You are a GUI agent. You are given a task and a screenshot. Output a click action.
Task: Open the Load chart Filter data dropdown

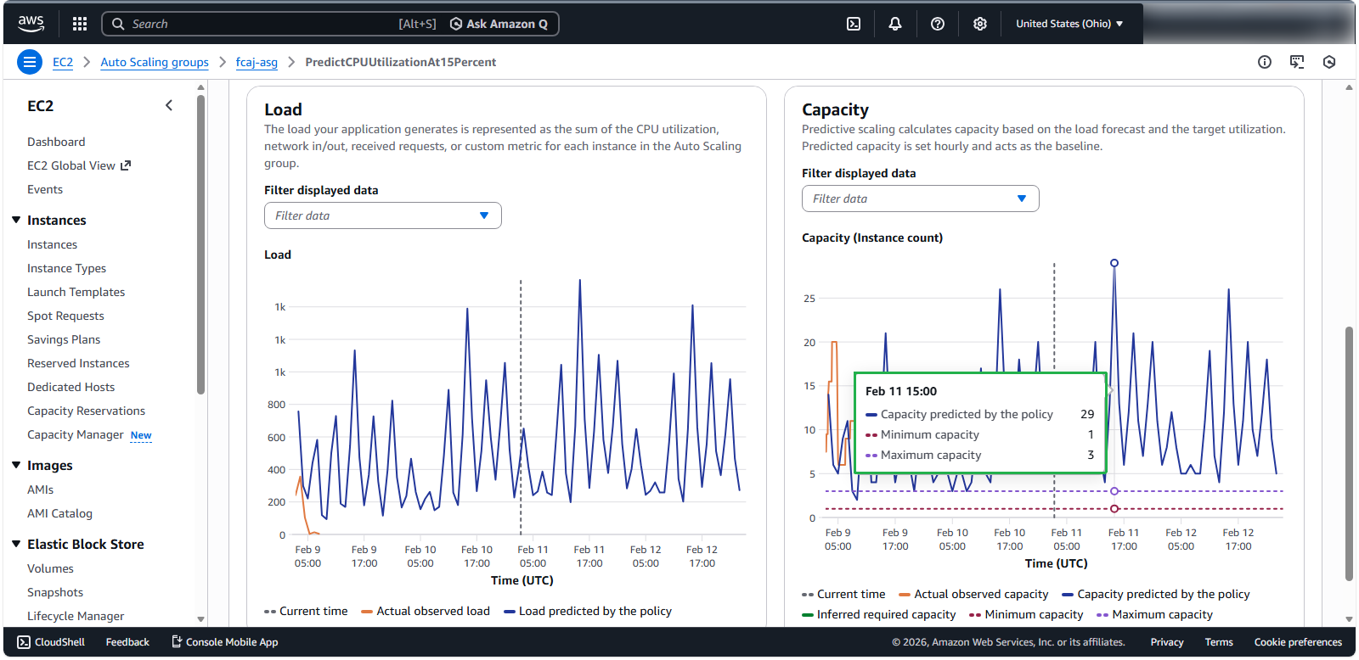tap(383, 215)
